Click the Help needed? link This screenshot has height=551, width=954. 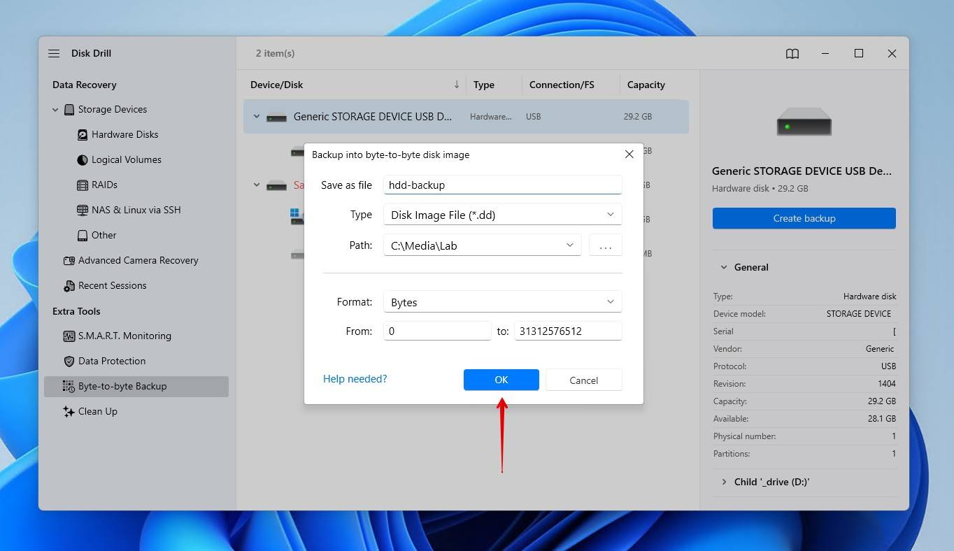pyautogui.click(x=355, y=379)
